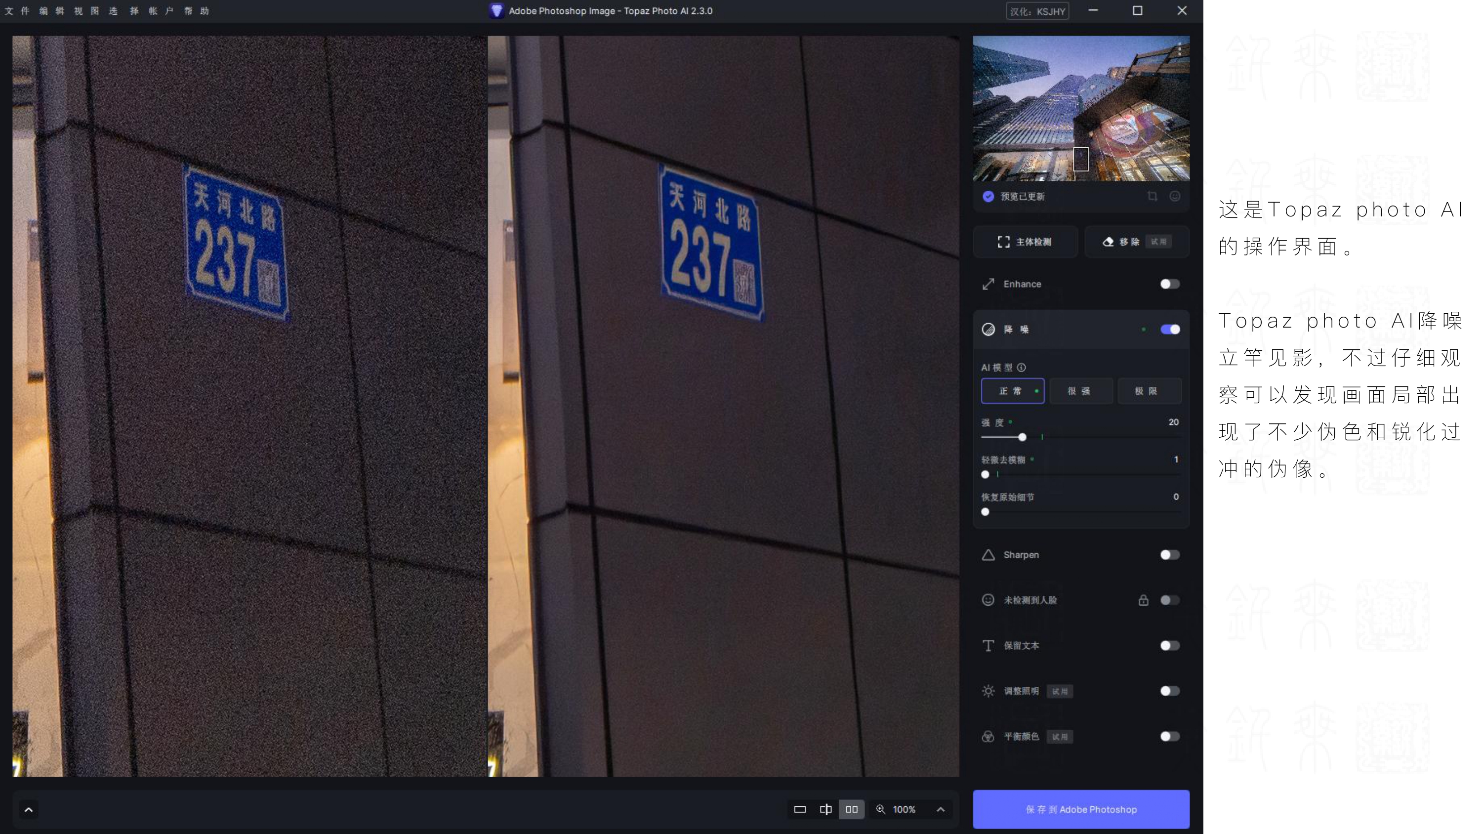Adjust the 强度 strength slider handle
This screenshot has width=1482, height=834.
tap(1022, 437)
